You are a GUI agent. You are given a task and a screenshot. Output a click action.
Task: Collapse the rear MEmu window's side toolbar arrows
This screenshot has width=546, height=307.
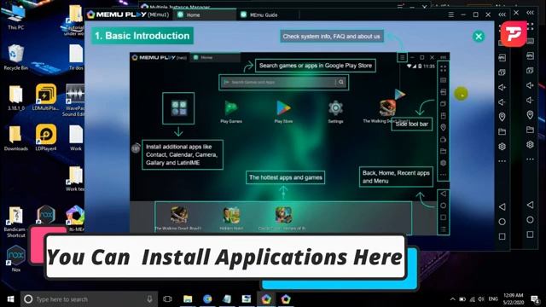point(530,13)
